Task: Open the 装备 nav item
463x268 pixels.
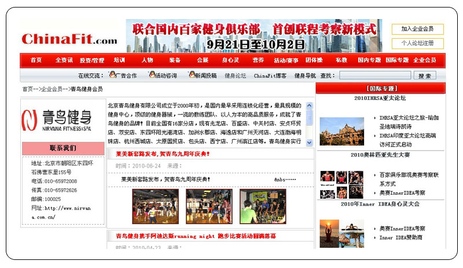Action: pos(175,60)
